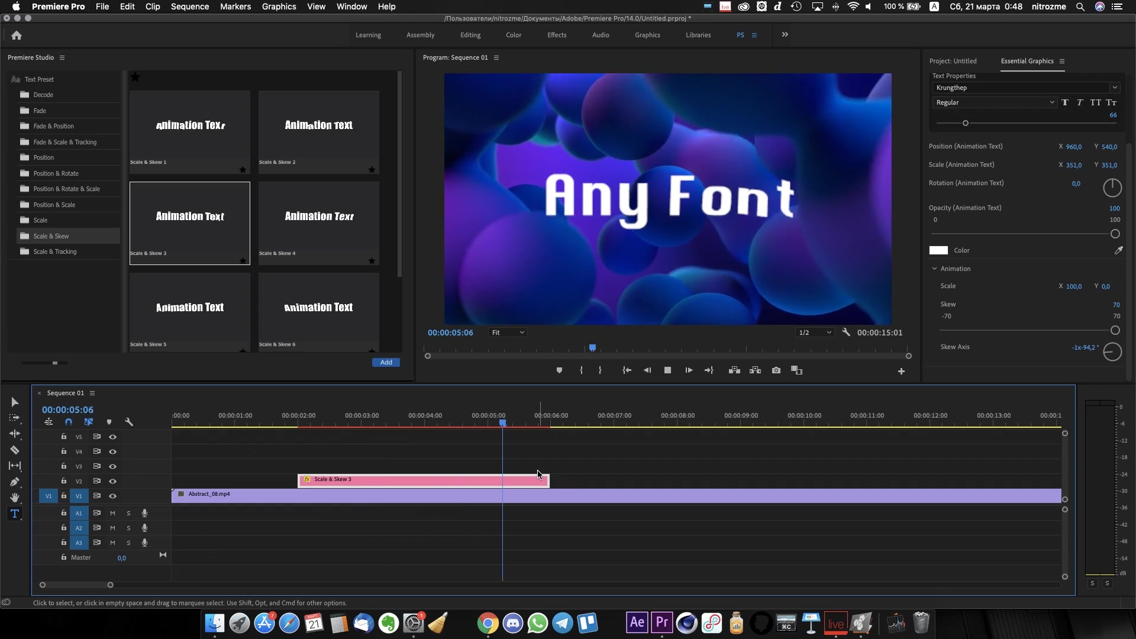This screenshot has height=639, width=1136.
Task: Click the Essential Graphics tab
Action: (1027, 61)
